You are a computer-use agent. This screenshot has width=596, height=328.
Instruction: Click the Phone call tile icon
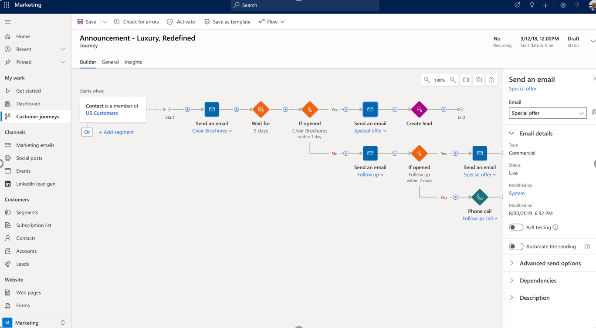coord(479,197)
